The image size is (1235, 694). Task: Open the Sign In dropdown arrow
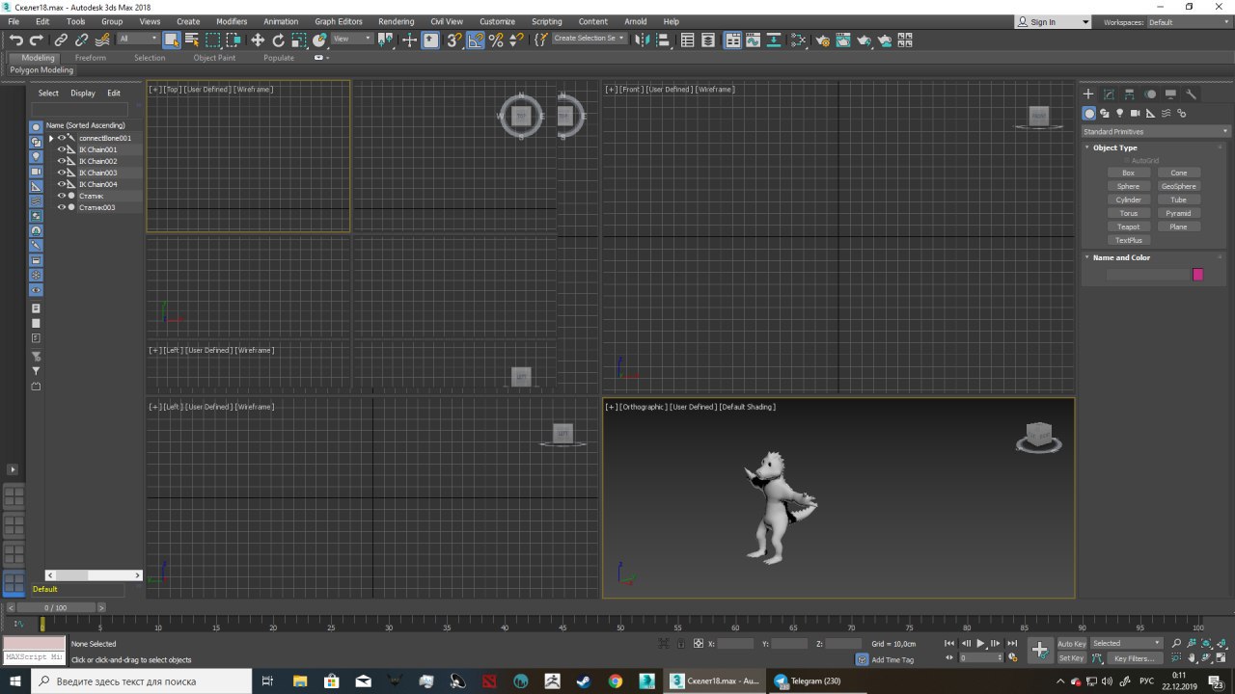pos(1085,22)
